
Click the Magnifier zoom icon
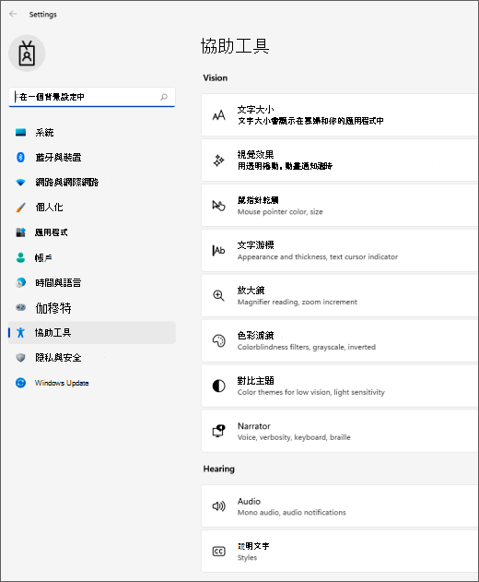coord(218,295)
